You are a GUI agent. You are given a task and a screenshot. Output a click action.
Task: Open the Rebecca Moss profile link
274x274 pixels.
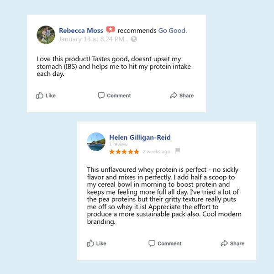click(x=81, y=31)
